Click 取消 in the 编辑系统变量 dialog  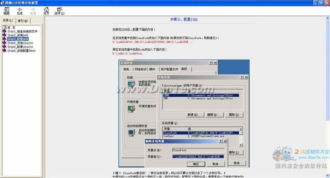pos(215,164)
